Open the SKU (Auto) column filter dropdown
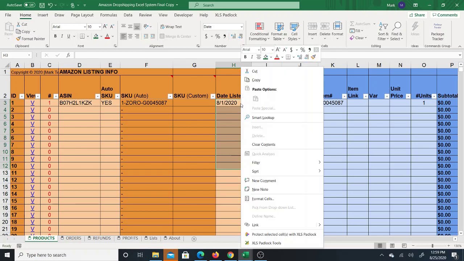Image resolution: width=464 pixels, height=261 pixels. point(170,96)
